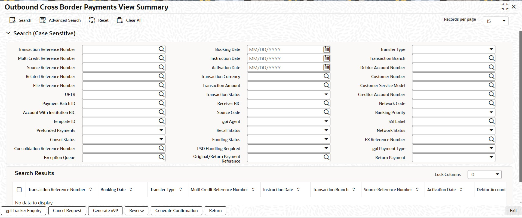Open lookup for Debtor Account Number
522x218 pixels.
coord(492,67)
